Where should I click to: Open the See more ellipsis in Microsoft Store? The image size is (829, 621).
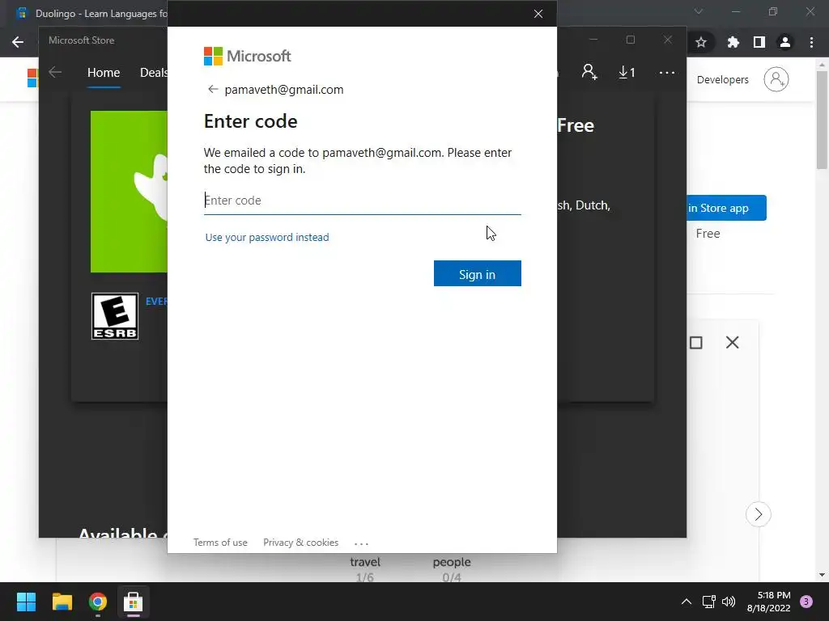pyautogui.click(x=667, y=72)
